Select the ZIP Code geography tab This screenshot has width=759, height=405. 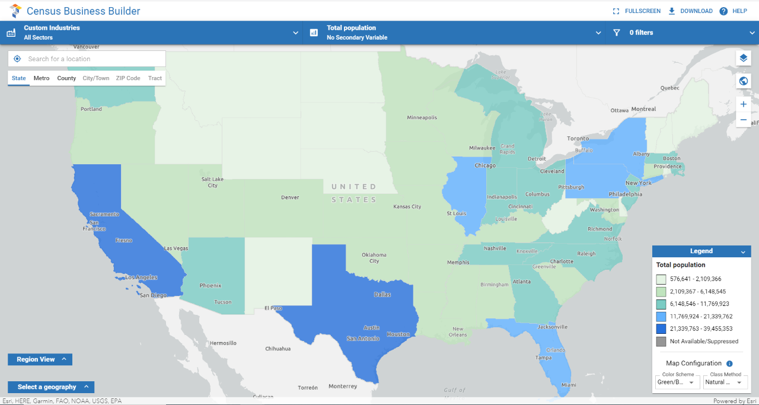click(128, 78)
